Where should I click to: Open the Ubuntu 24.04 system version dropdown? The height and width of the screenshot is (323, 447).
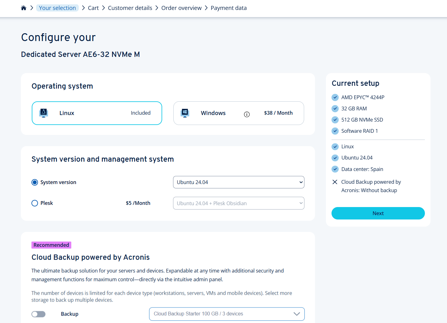[239, 182]
